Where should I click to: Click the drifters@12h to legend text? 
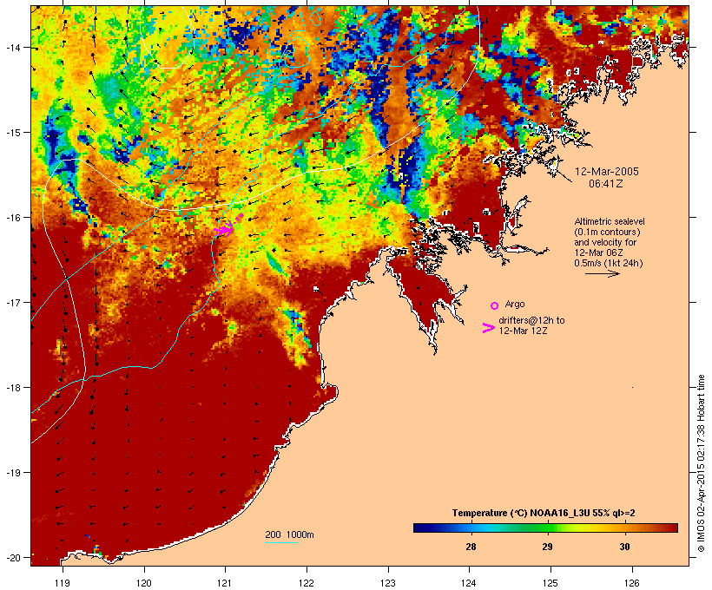(x=531, y=320)
